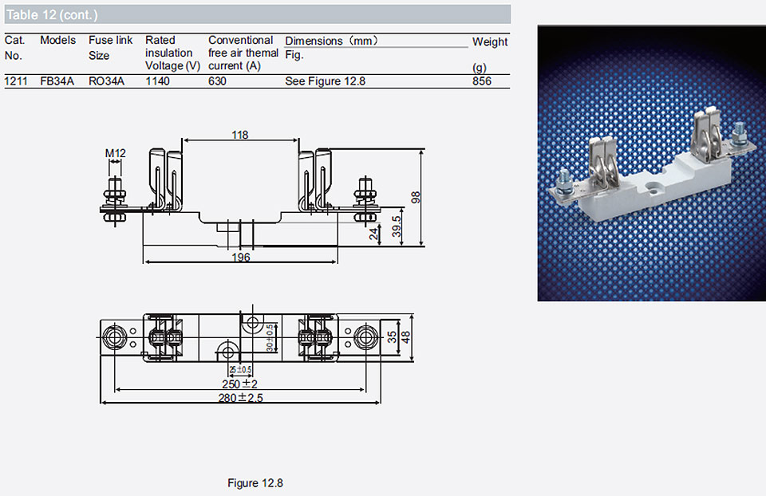Click the 'See Figure 12.8' cell

tap(325, 81)
